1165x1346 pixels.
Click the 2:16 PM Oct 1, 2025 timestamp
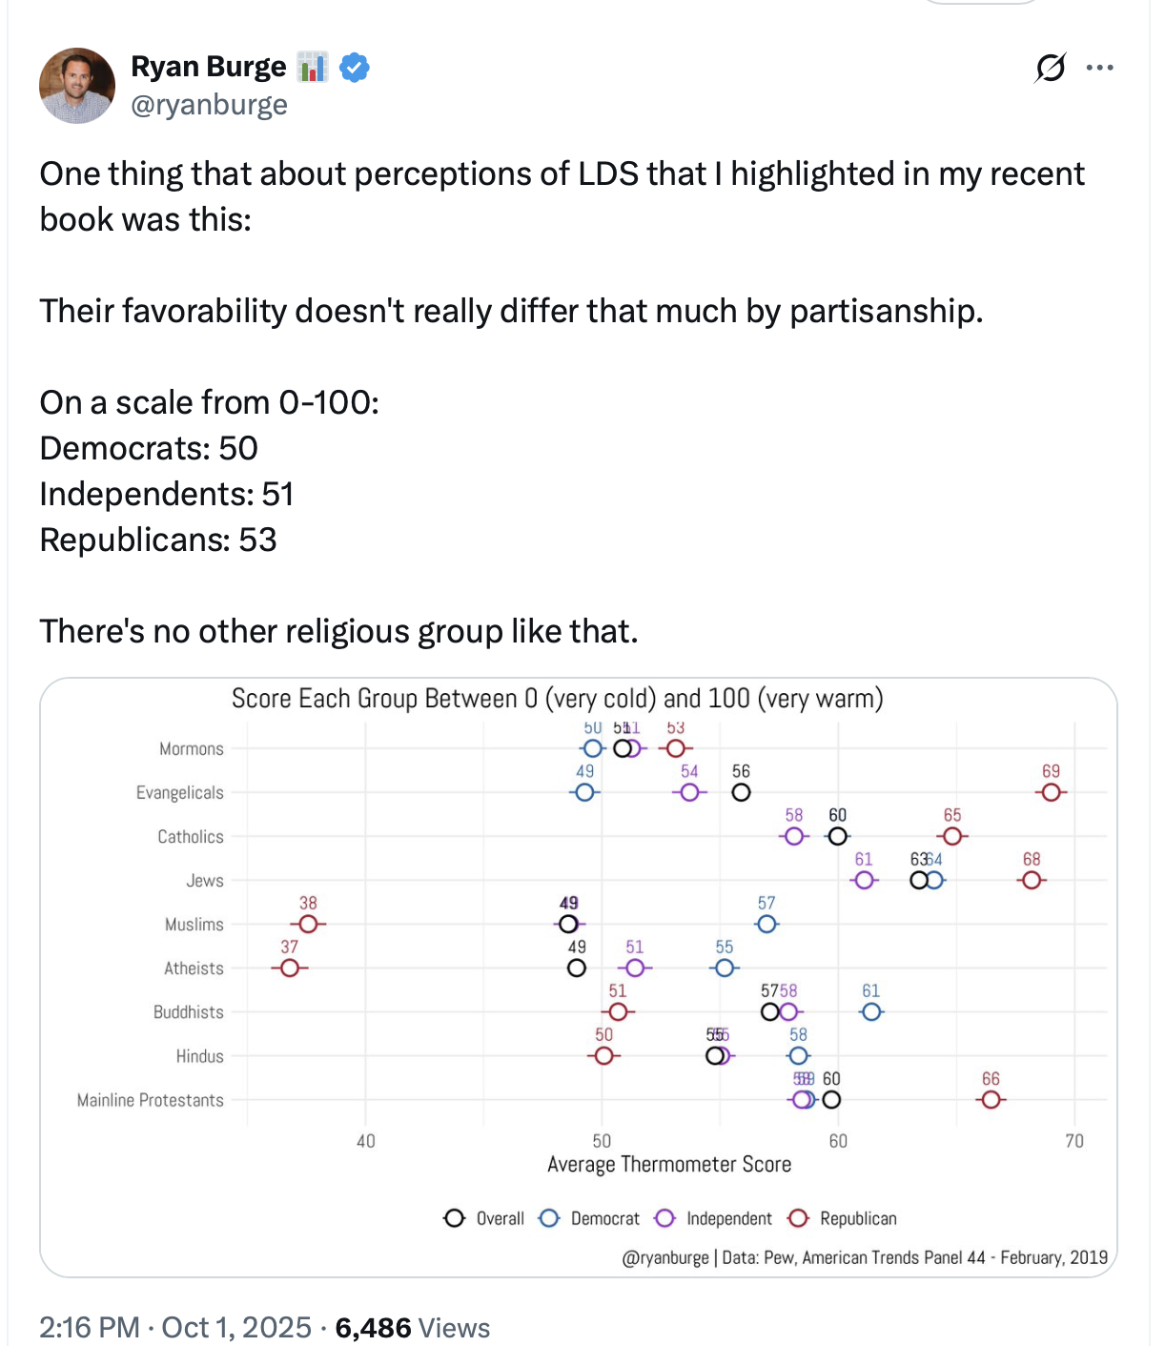(175, 1327)
